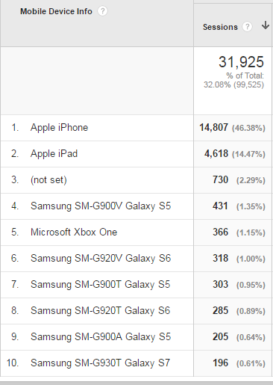The height and width of the screenshot is (385, 273).
Task: Open Samsung SM-G900V Galaxy S5 link
Action: [101, 206]
